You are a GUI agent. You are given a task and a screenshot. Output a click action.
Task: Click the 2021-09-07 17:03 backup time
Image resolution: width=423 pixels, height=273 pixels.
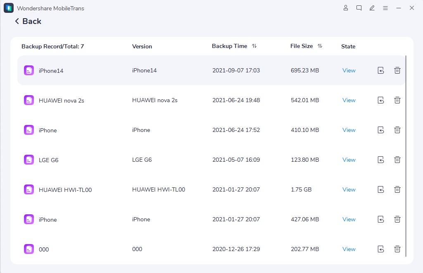click(236, 70)
